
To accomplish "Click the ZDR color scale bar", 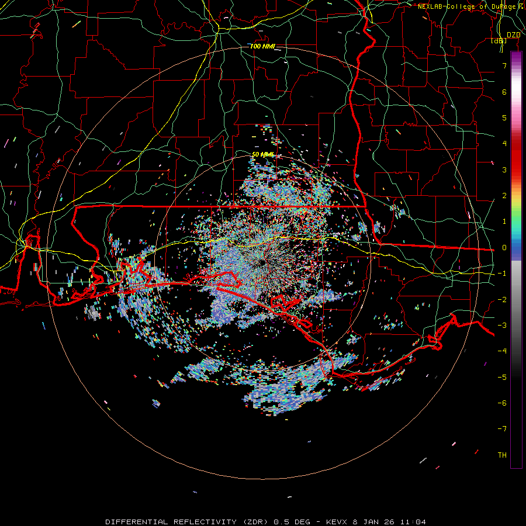I will 516,260.
